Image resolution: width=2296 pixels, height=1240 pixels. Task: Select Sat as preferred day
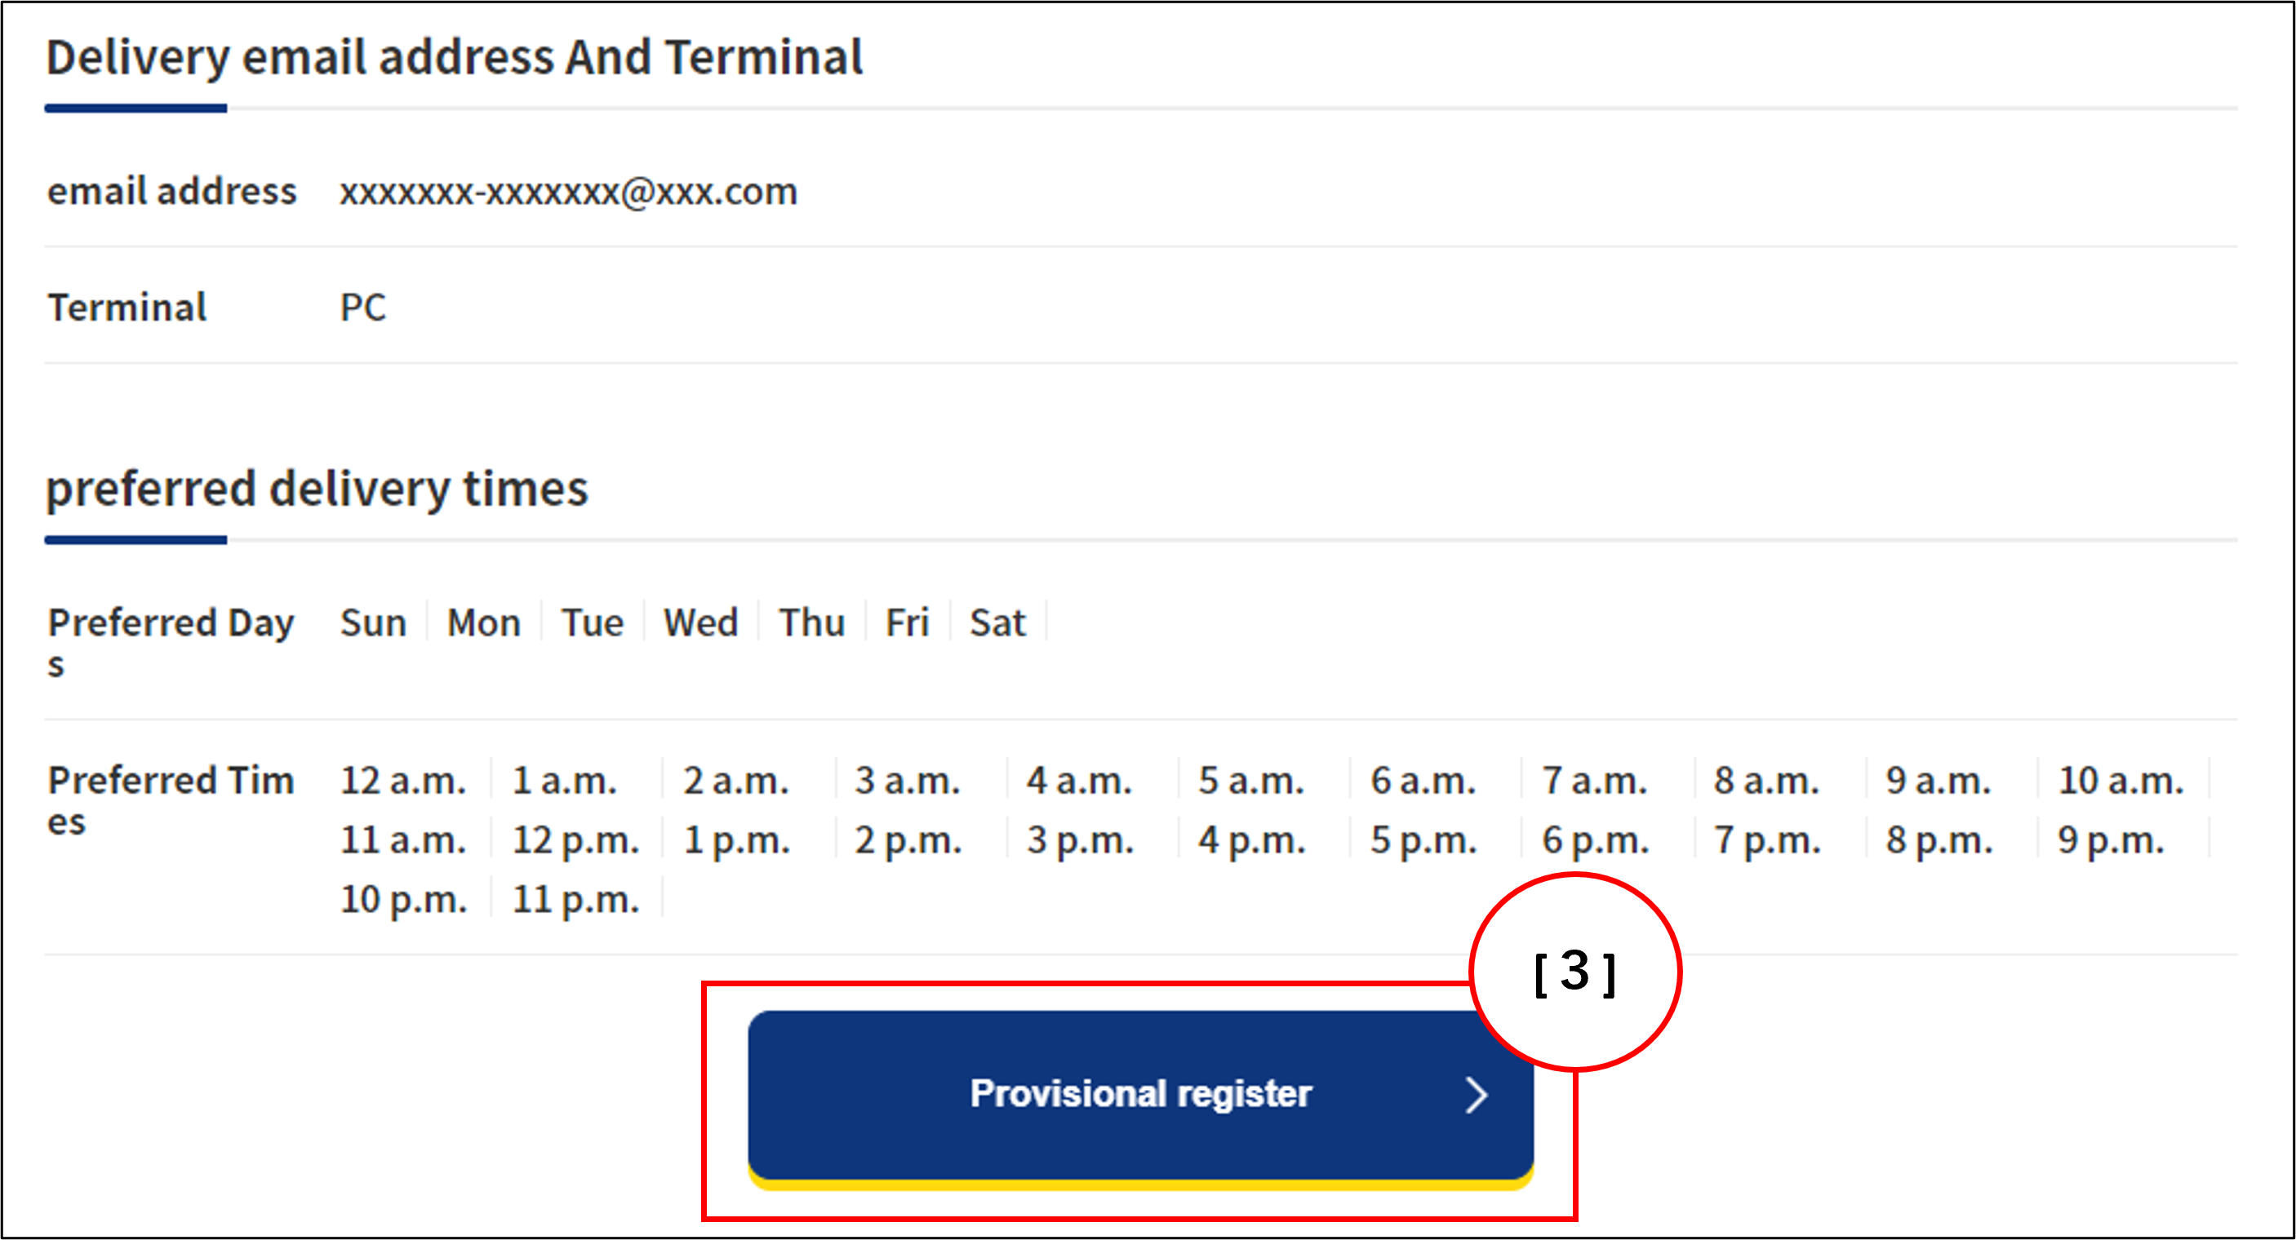click(x=997, y=622)
